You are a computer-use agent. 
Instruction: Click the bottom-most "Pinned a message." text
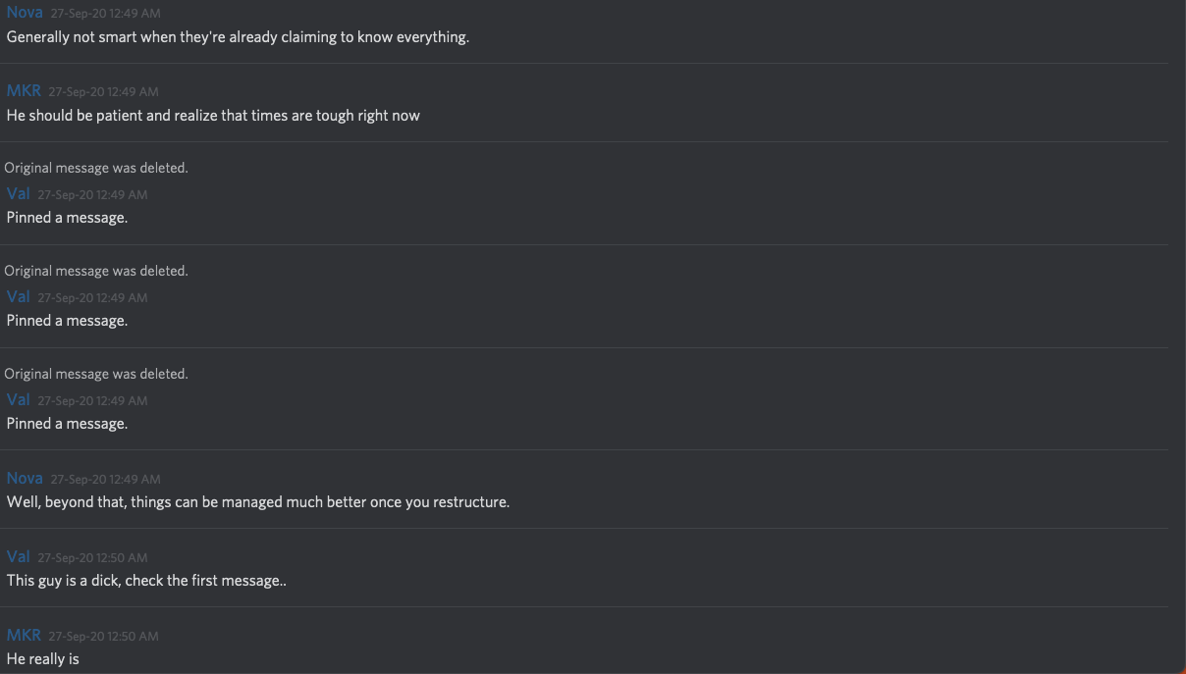click(x=67, y=424)
